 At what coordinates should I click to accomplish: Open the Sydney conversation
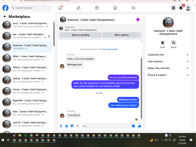26,80
